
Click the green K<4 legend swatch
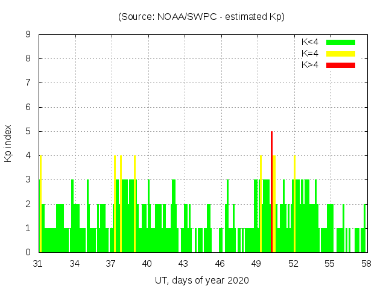[341, 42]
